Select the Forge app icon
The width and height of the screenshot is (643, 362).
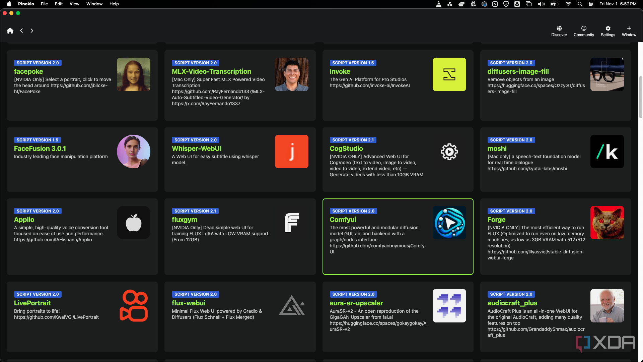pyautogui.click(x=607, y=222)
